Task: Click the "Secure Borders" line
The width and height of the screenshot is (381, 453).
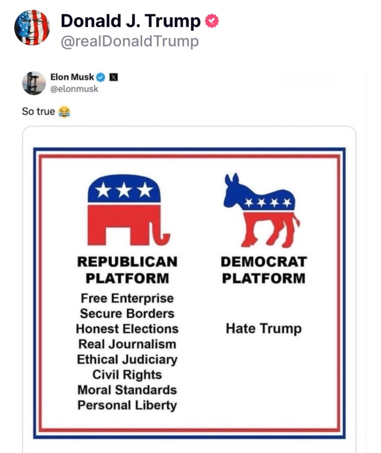Action: pyautogui.click(x=127, y=314)
